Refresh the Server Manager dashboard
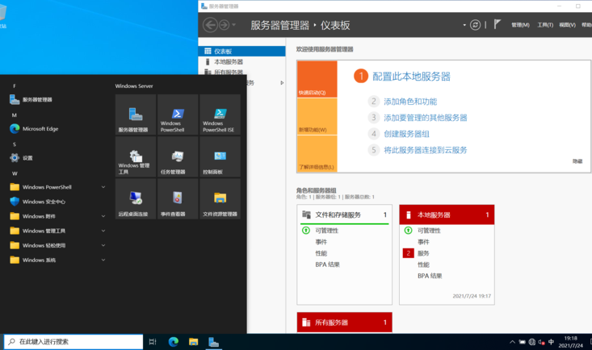 (x=475, y=25)
